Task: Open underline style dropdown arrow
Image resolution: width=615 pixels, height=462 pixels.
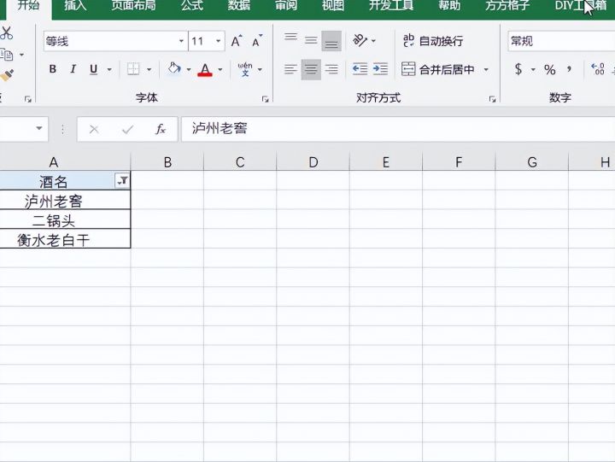Action: point(109,70)
